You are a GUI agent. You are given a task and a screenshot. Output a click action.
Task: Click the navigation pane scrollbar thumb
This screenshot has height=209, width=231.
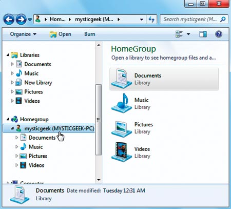99,120
